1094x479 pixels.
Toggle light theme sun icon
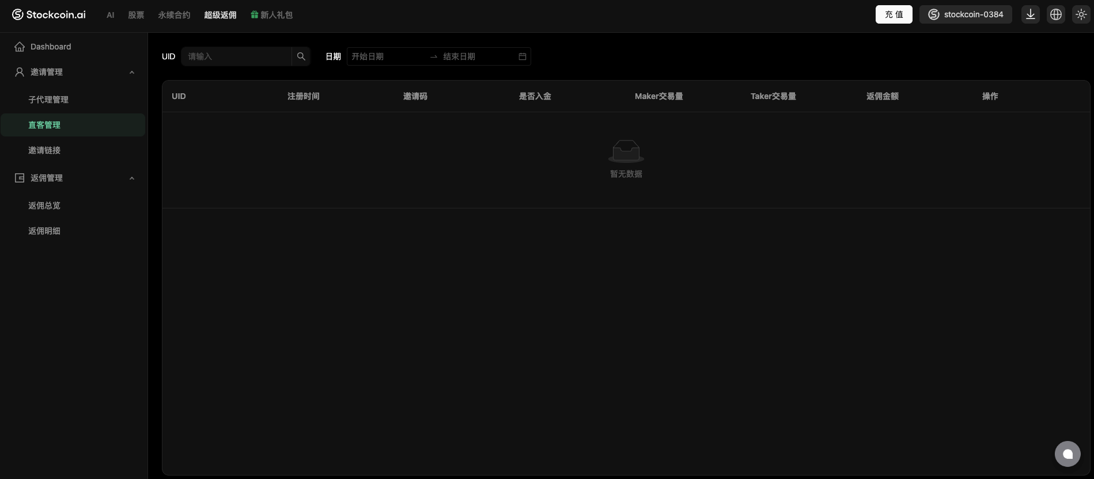point(1081,14)
